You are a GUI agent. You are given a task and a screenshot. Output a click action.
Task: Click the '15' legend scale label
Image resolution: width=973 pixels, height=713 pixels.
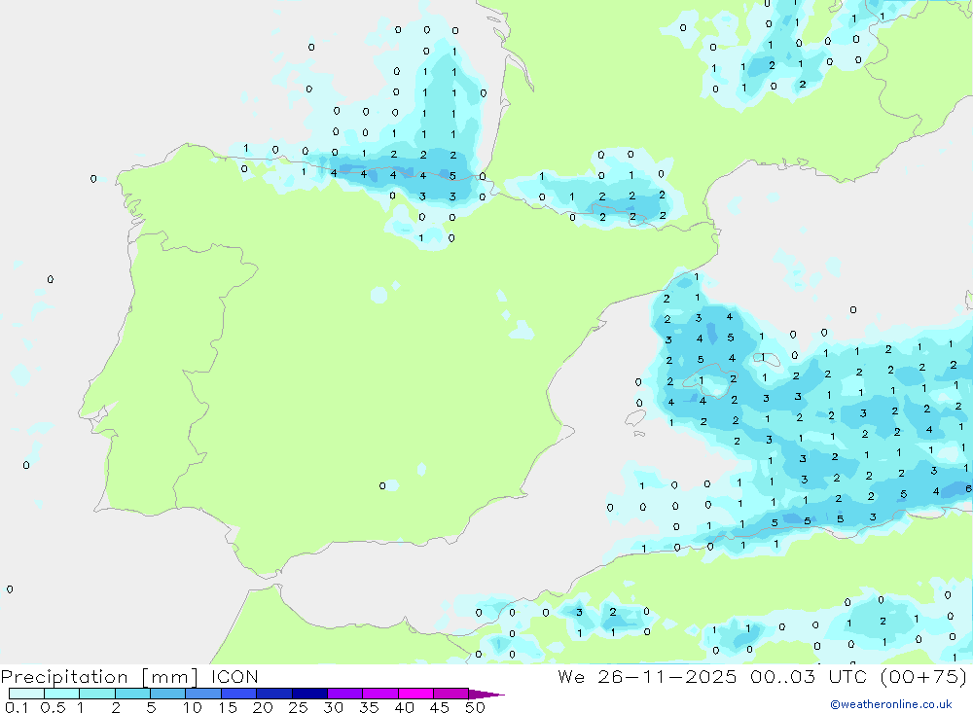click(228, 707)
